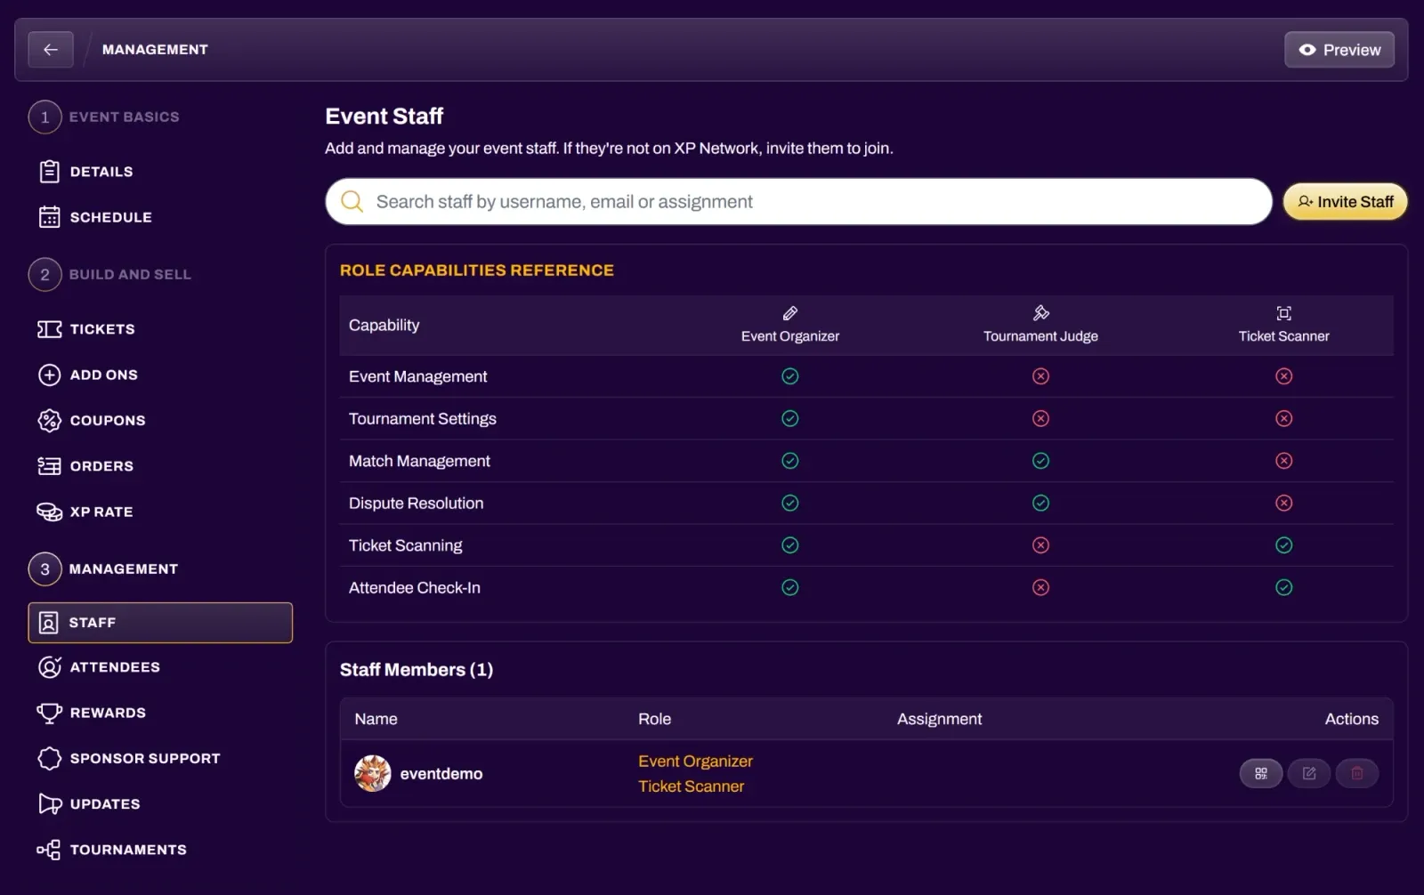
Task: Select the Staff badge icon
Action: coord(49,623)
